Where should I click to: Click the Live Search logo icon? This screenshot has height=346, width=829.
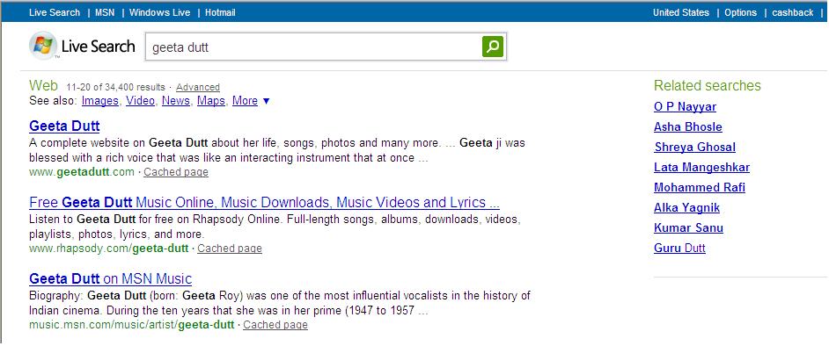tap(43, 46)
